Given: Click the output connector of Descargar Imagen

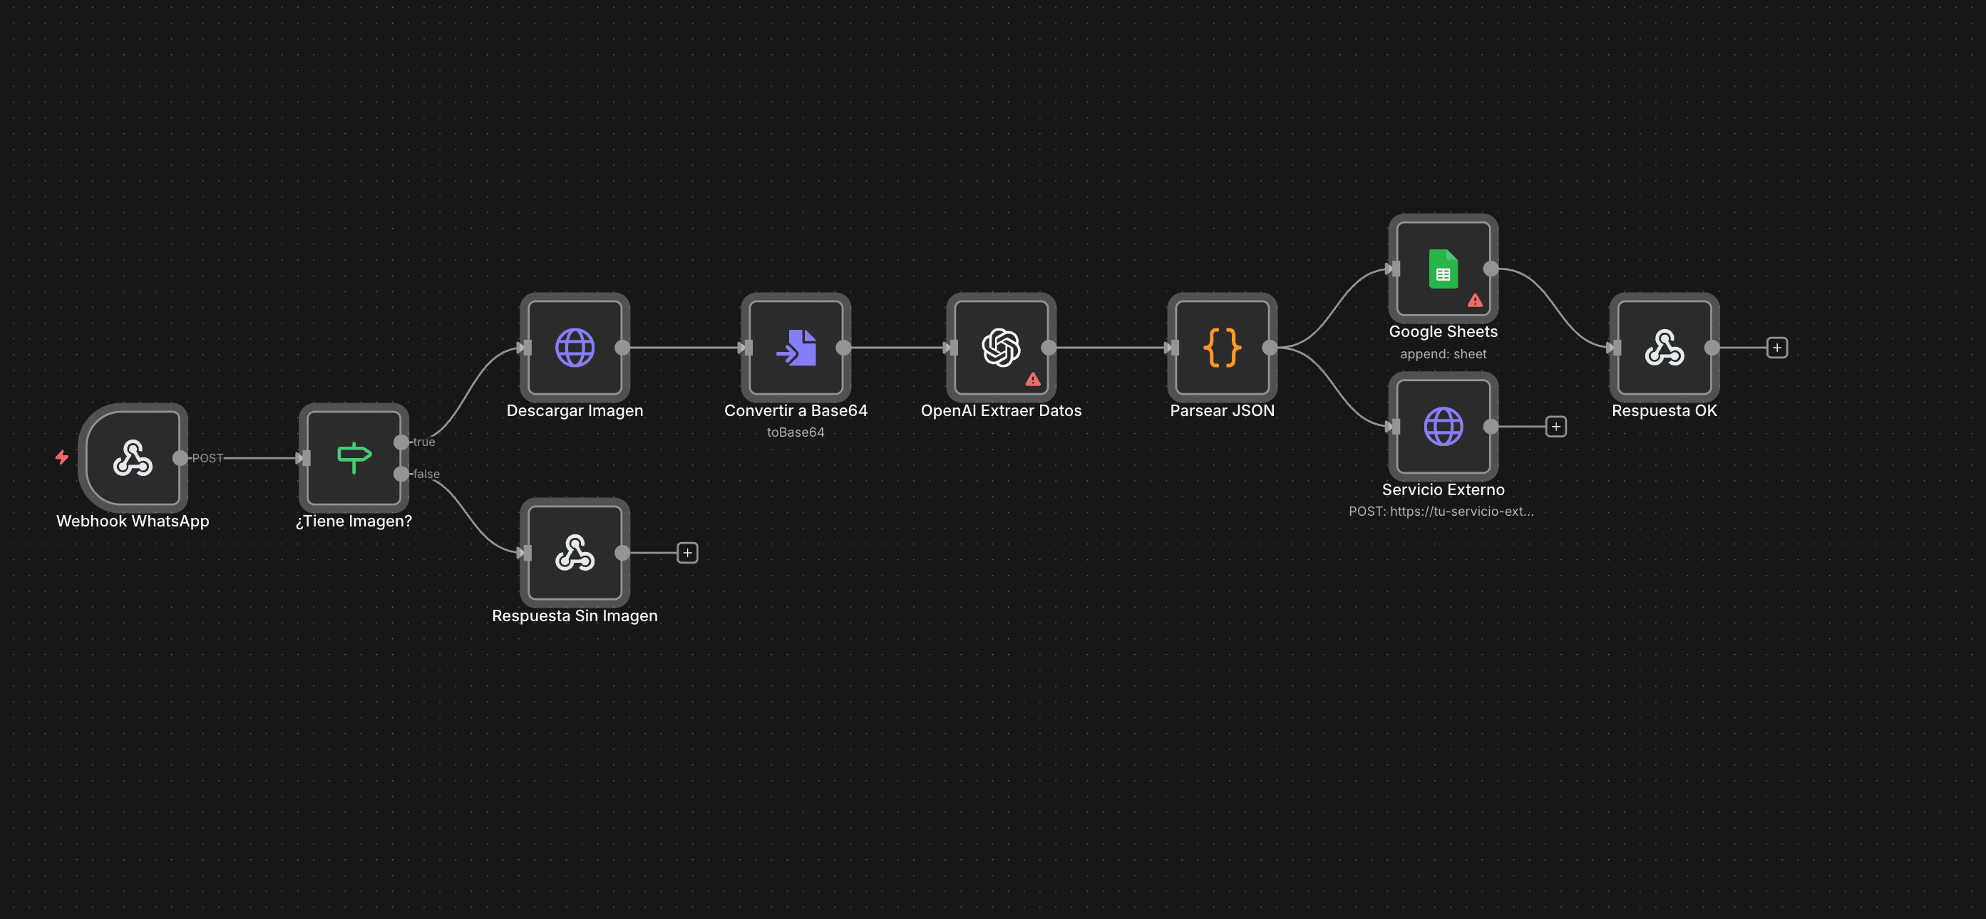Looking at the screenshot, I should [x=623, y=348].
